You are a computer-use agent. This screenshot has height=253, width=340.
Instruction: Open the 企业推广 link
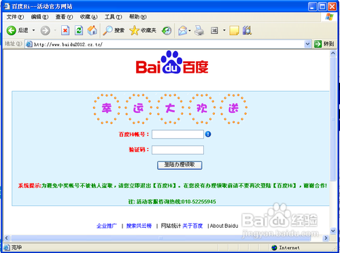[107, 226]
